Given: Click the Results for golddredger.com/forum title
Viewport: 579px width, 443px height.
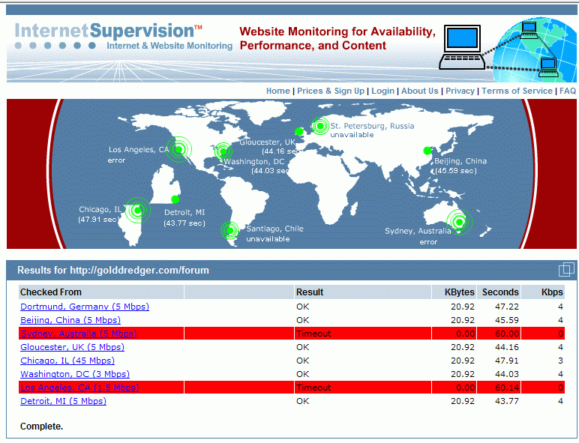Looking at the screenshot, I should pos(113,271).
